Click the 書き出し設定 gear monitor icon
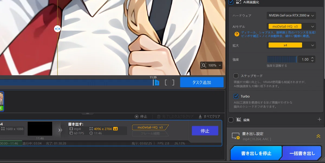325x163 pixels. 236,136
